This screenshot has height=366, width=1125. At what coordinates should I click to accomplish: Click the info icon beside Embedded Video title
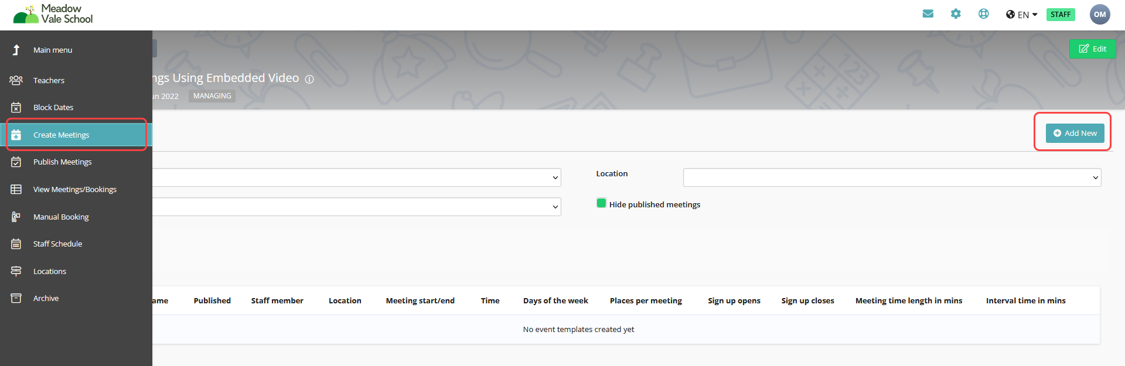pos(309,79)
